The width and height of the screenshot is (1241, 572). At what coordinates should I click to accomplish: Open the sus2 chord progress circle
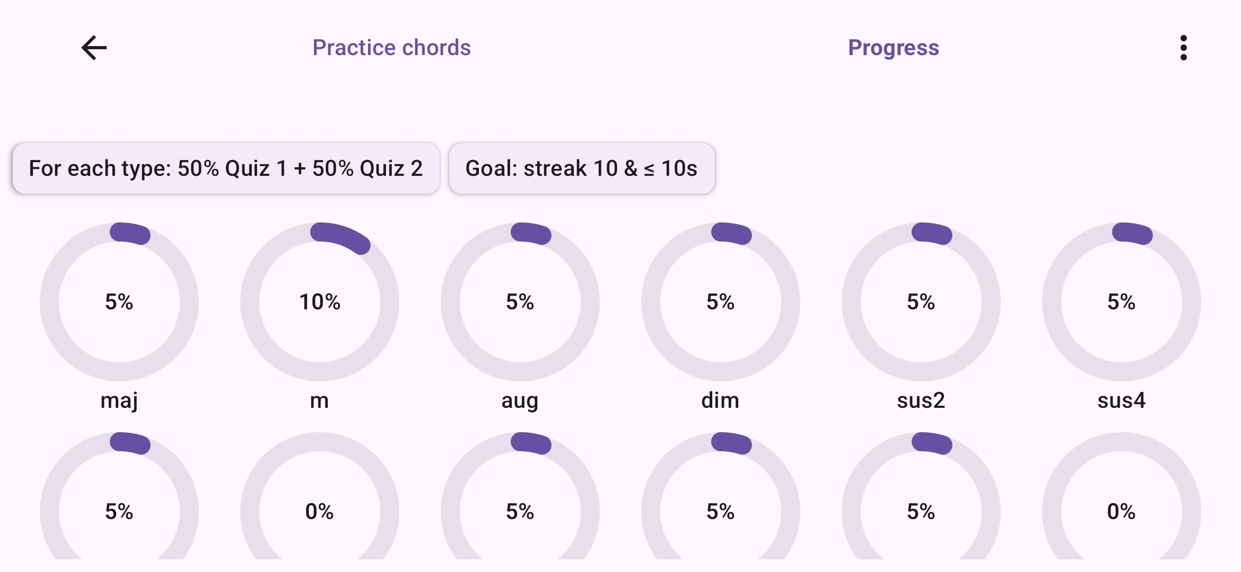click(920, 301)
